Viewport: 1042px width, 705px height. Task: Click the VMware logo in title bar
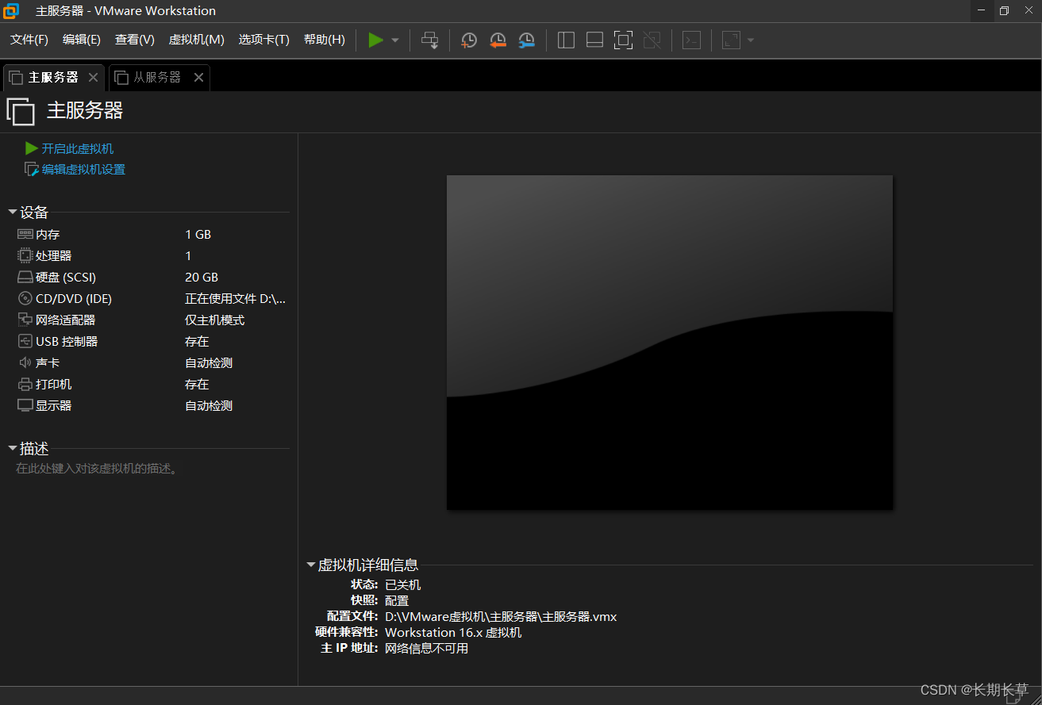(11, 11)
